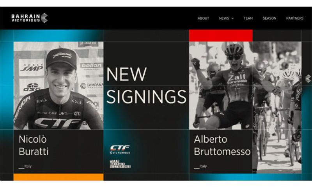
Task: Click the Italy label under Buratti
Action: (x=28, y=166)
